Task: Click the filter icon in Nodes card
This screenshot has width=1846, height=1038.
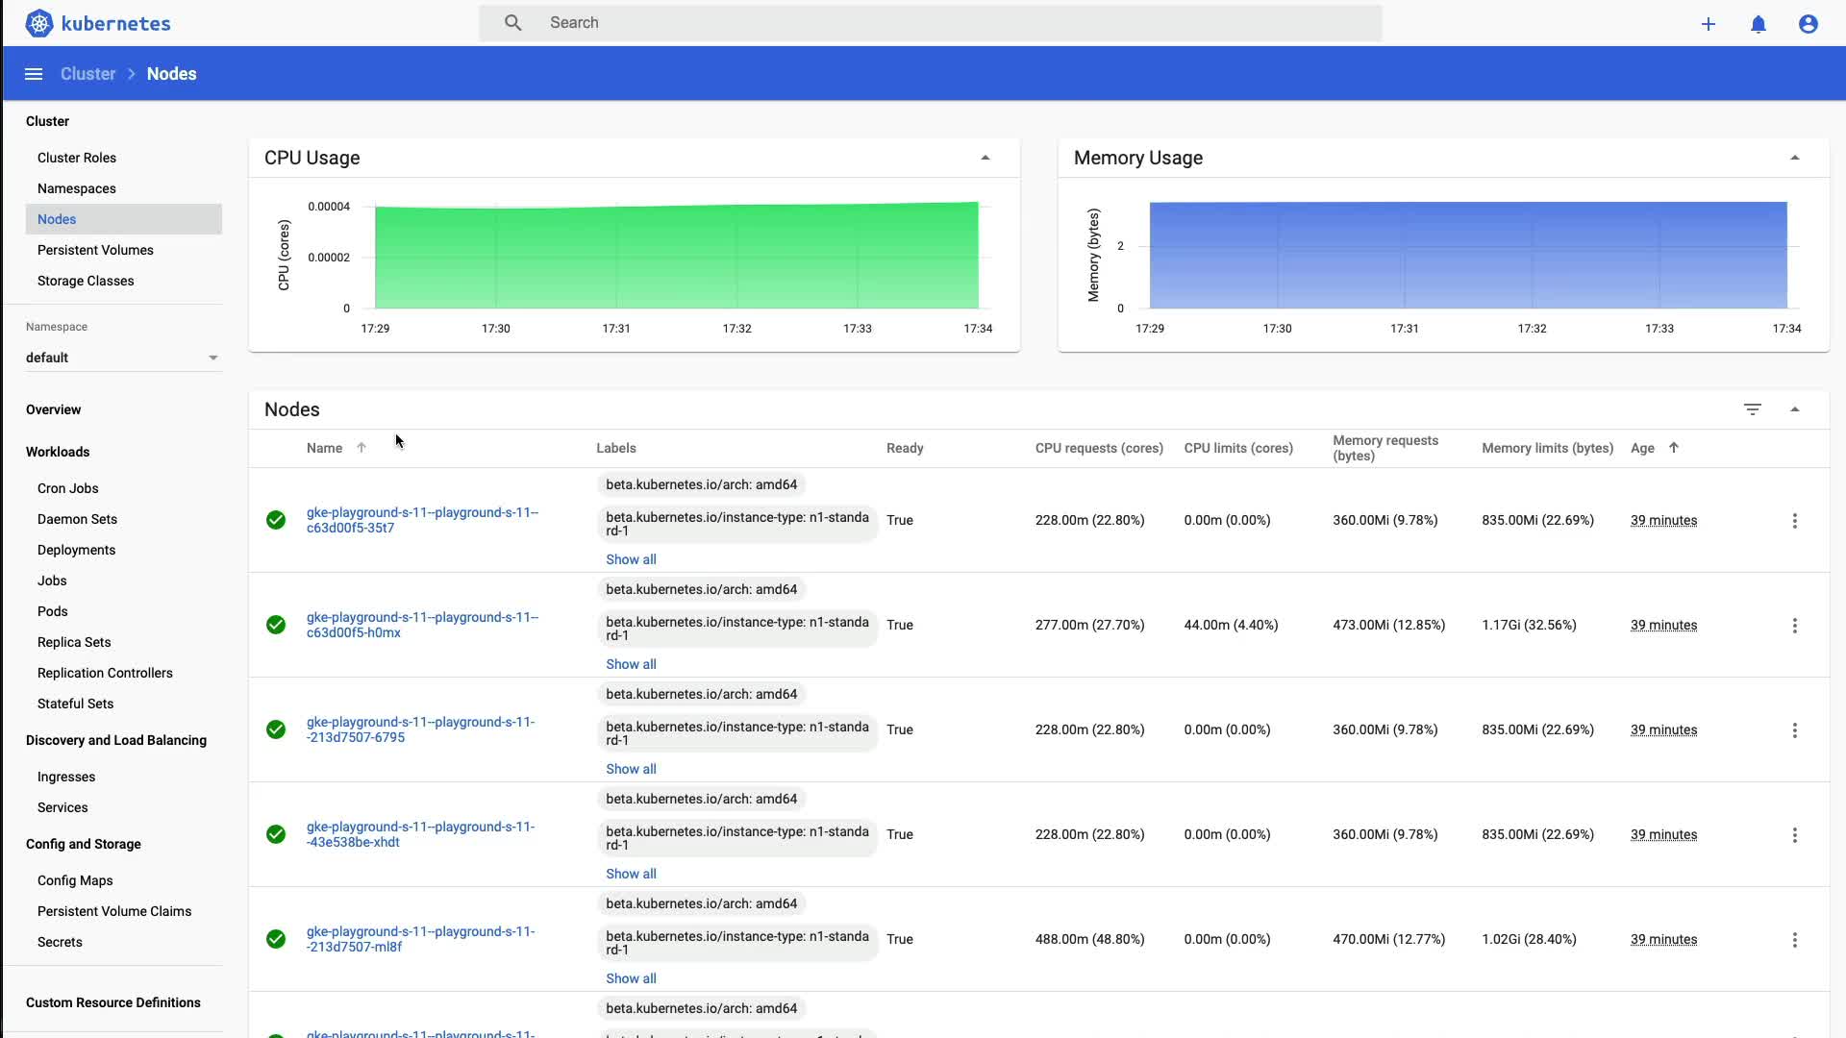Action: click(1752, 409)
